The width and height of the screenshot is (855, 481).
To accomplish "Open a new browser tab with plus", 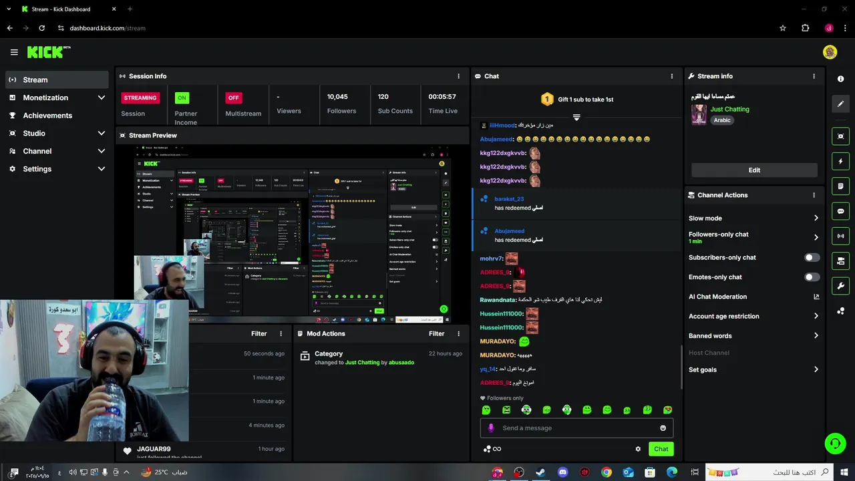I will 130,9.
